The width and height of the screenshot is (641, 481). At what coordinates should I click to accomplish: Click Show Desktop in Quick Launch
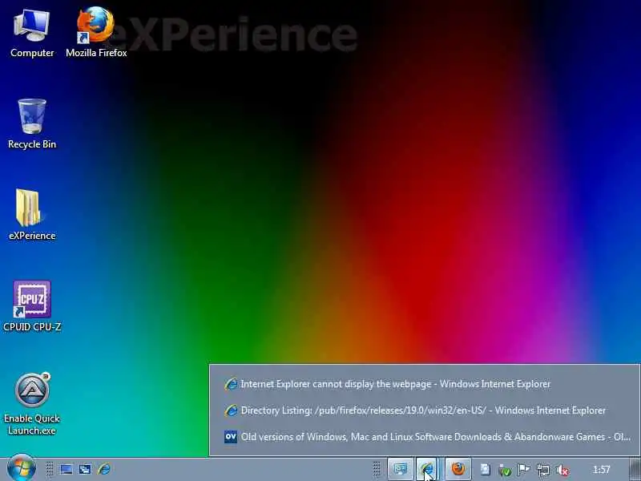click(67, 469)
